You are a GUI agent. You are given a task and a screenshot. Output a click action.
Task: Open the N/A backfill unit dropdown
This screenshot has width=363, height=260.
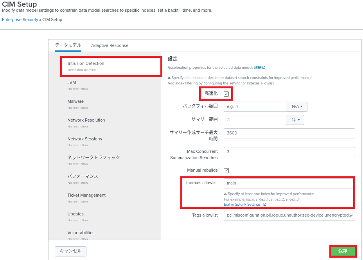pos(297,107)
